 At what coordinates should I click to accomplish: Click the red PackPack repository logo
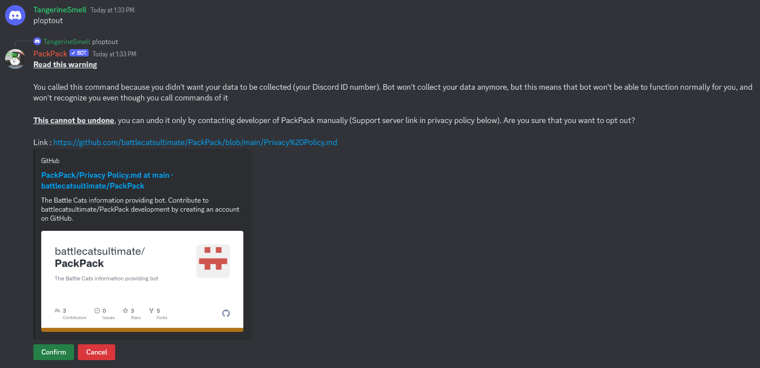[x=213, y=261]
